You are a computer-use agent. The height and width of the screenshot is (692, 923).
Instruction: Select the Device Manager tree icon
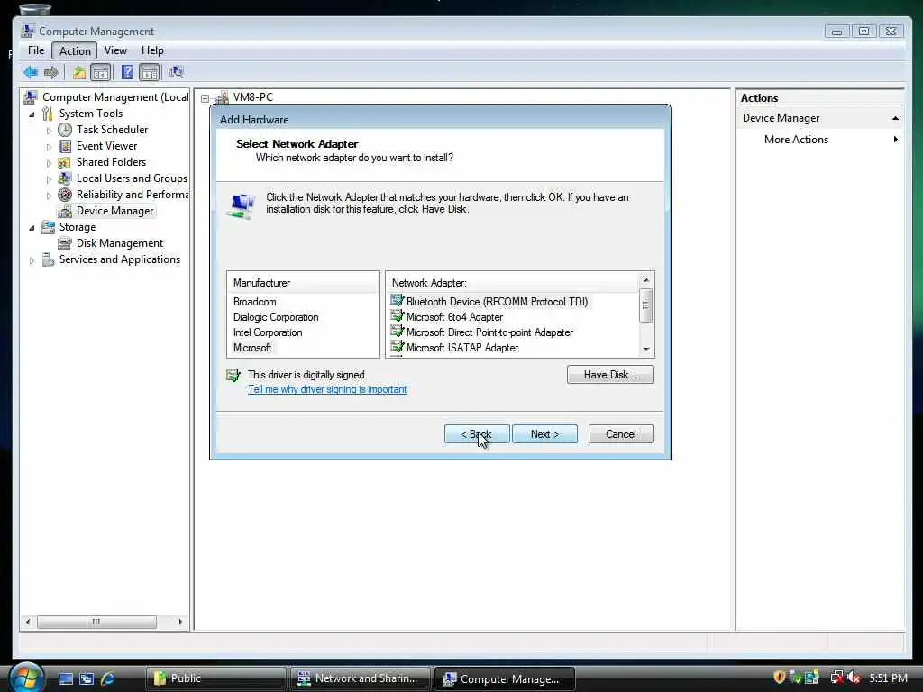[x=65, y=211]
